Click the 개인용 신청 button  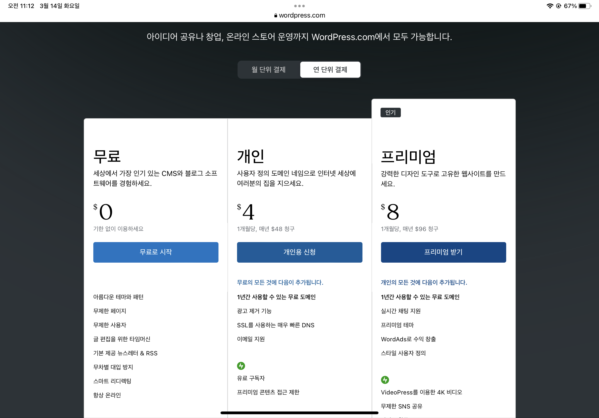click(x=299, y=252)
